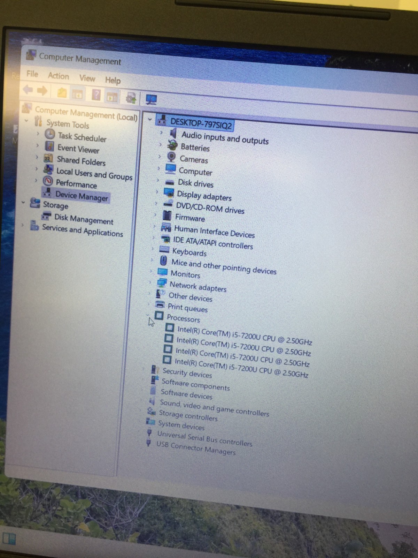
Task: Select the Security devices category
Action: click(x=187, y=373)
